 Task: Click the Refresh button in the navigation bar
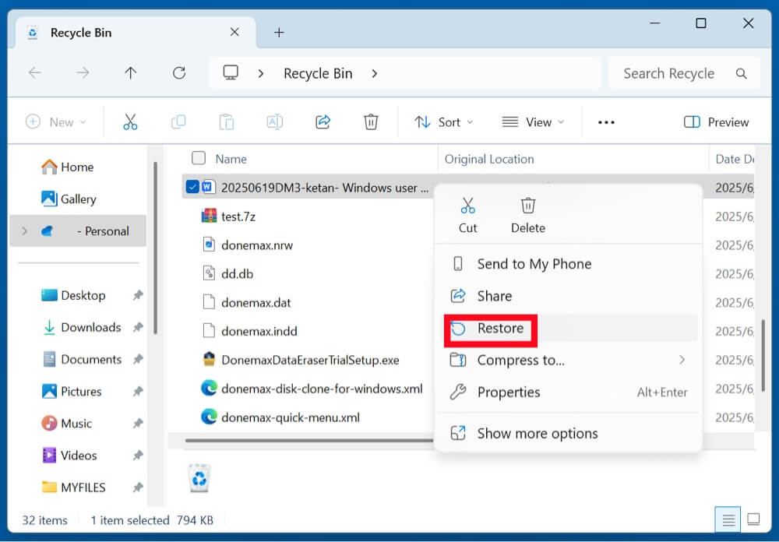[x=179, y=73]
